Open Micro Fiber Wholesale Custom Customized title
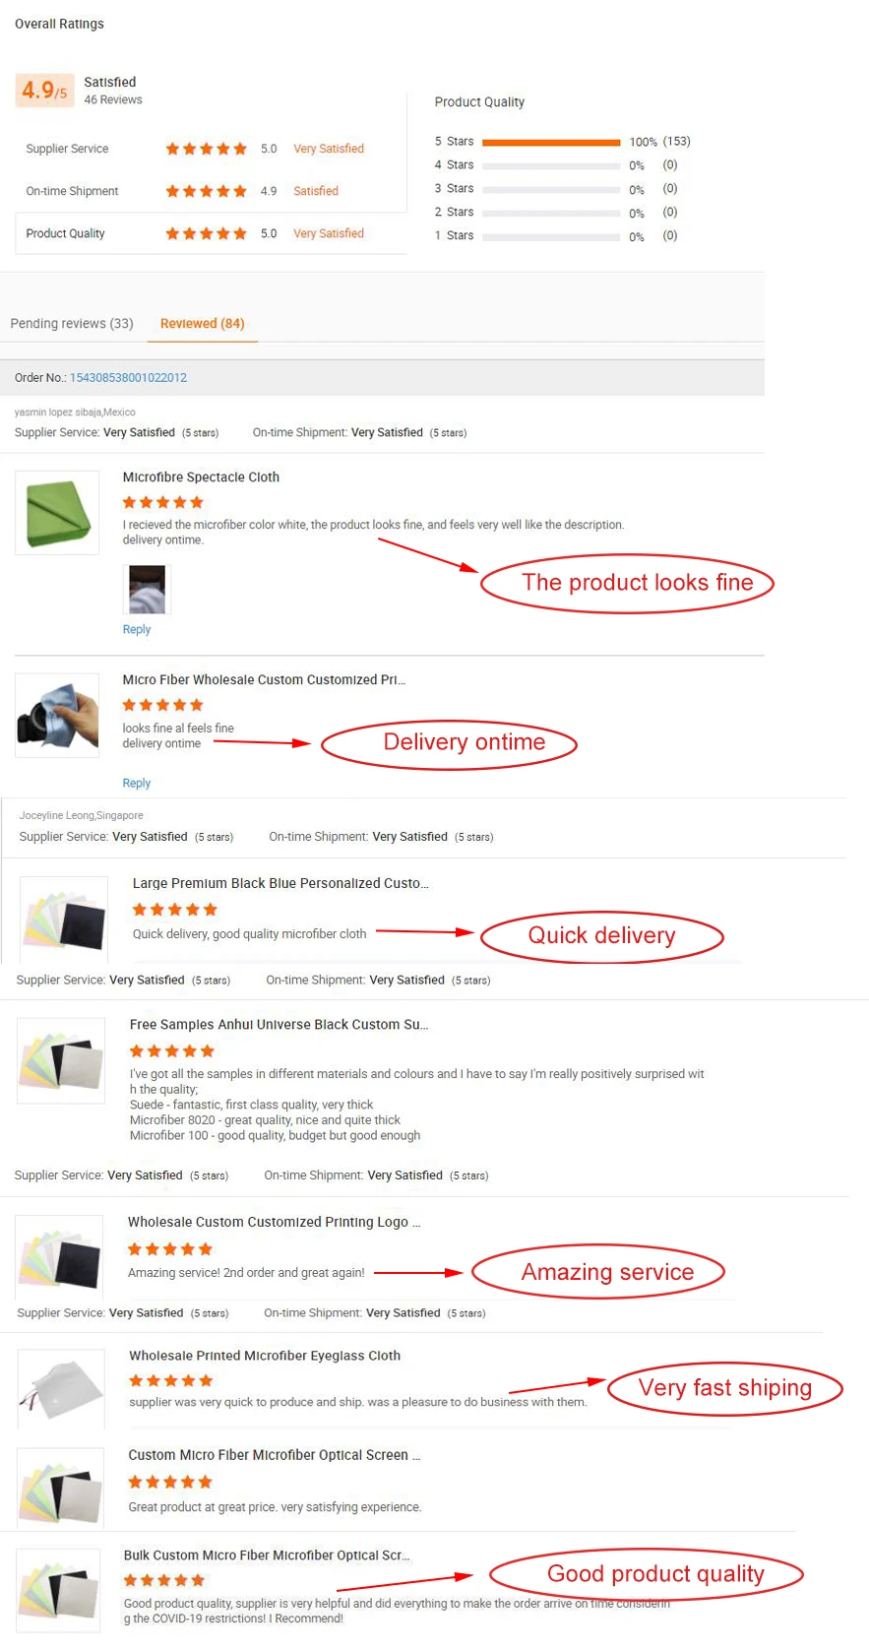Image resolution: width=869 pixels, height=1651 pixels. [264, 680]
